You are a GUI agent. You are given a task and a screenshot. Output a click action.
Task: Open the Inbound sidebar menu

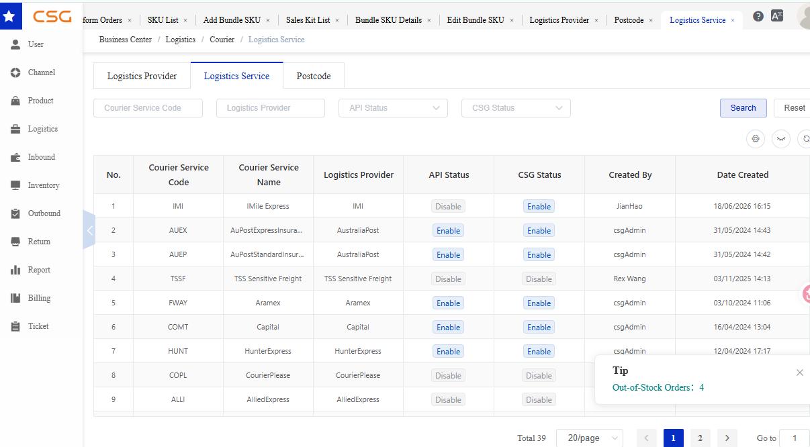[x=40, y=157]
